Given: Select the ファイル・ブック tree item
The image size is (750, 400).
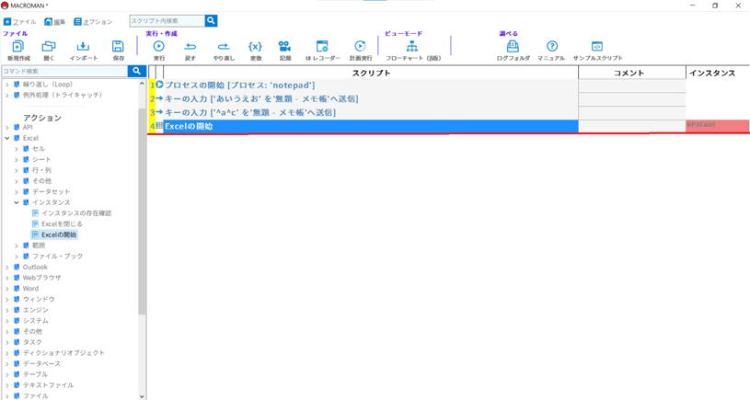Looking at the screenshot, I should click(57, 257).
